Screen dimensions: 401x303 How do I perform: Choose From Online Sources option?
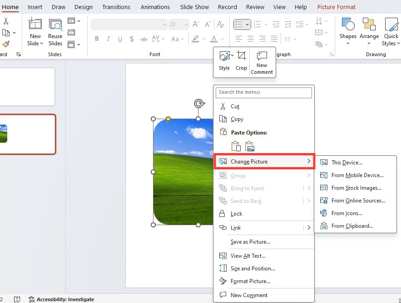tap(356, 201)
